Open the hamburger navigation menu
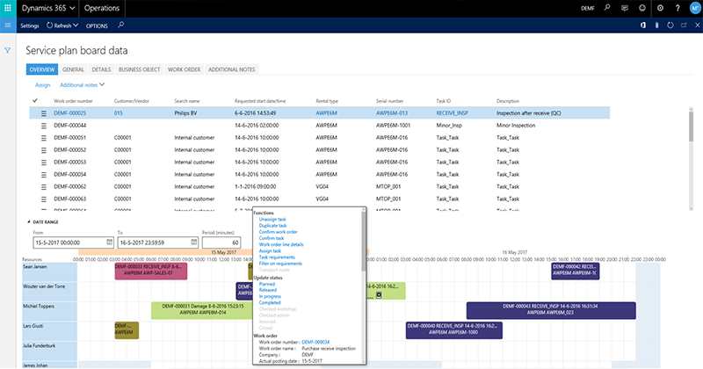Viewport: 703px width, 369px height. (x=9, y=25)
